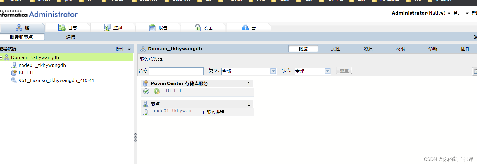Image resolution: width=477 pixels, height=164 pixels.
Task: Click the 重置 reset button
Action: 344,71
